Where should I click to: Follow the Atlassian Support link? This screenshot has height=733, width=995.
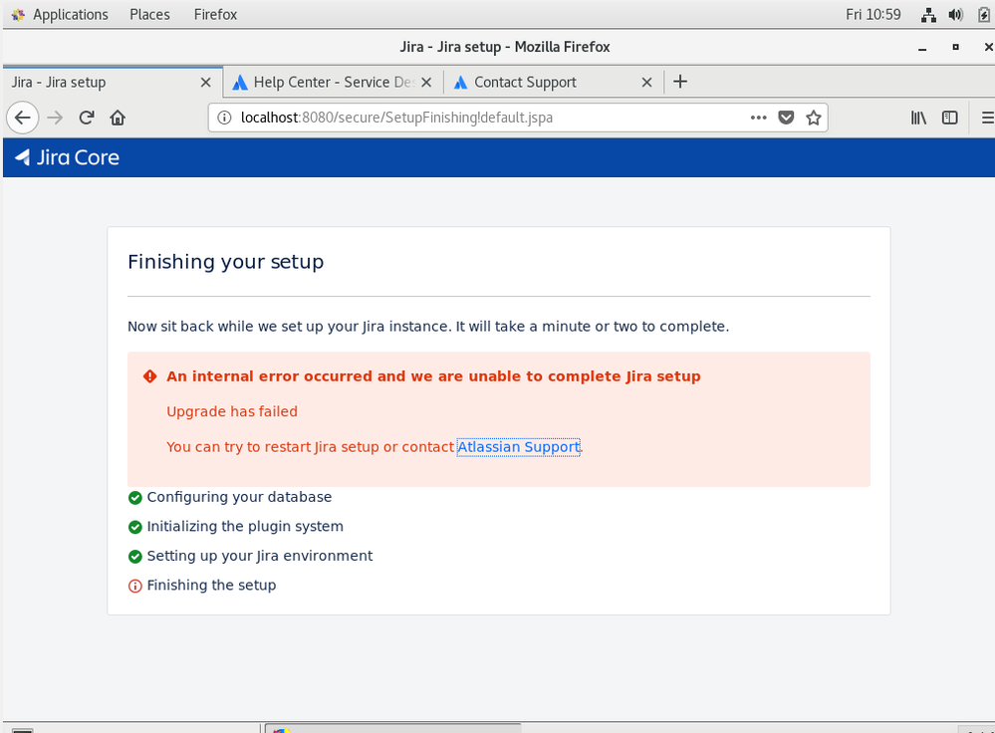coord(519,447)
